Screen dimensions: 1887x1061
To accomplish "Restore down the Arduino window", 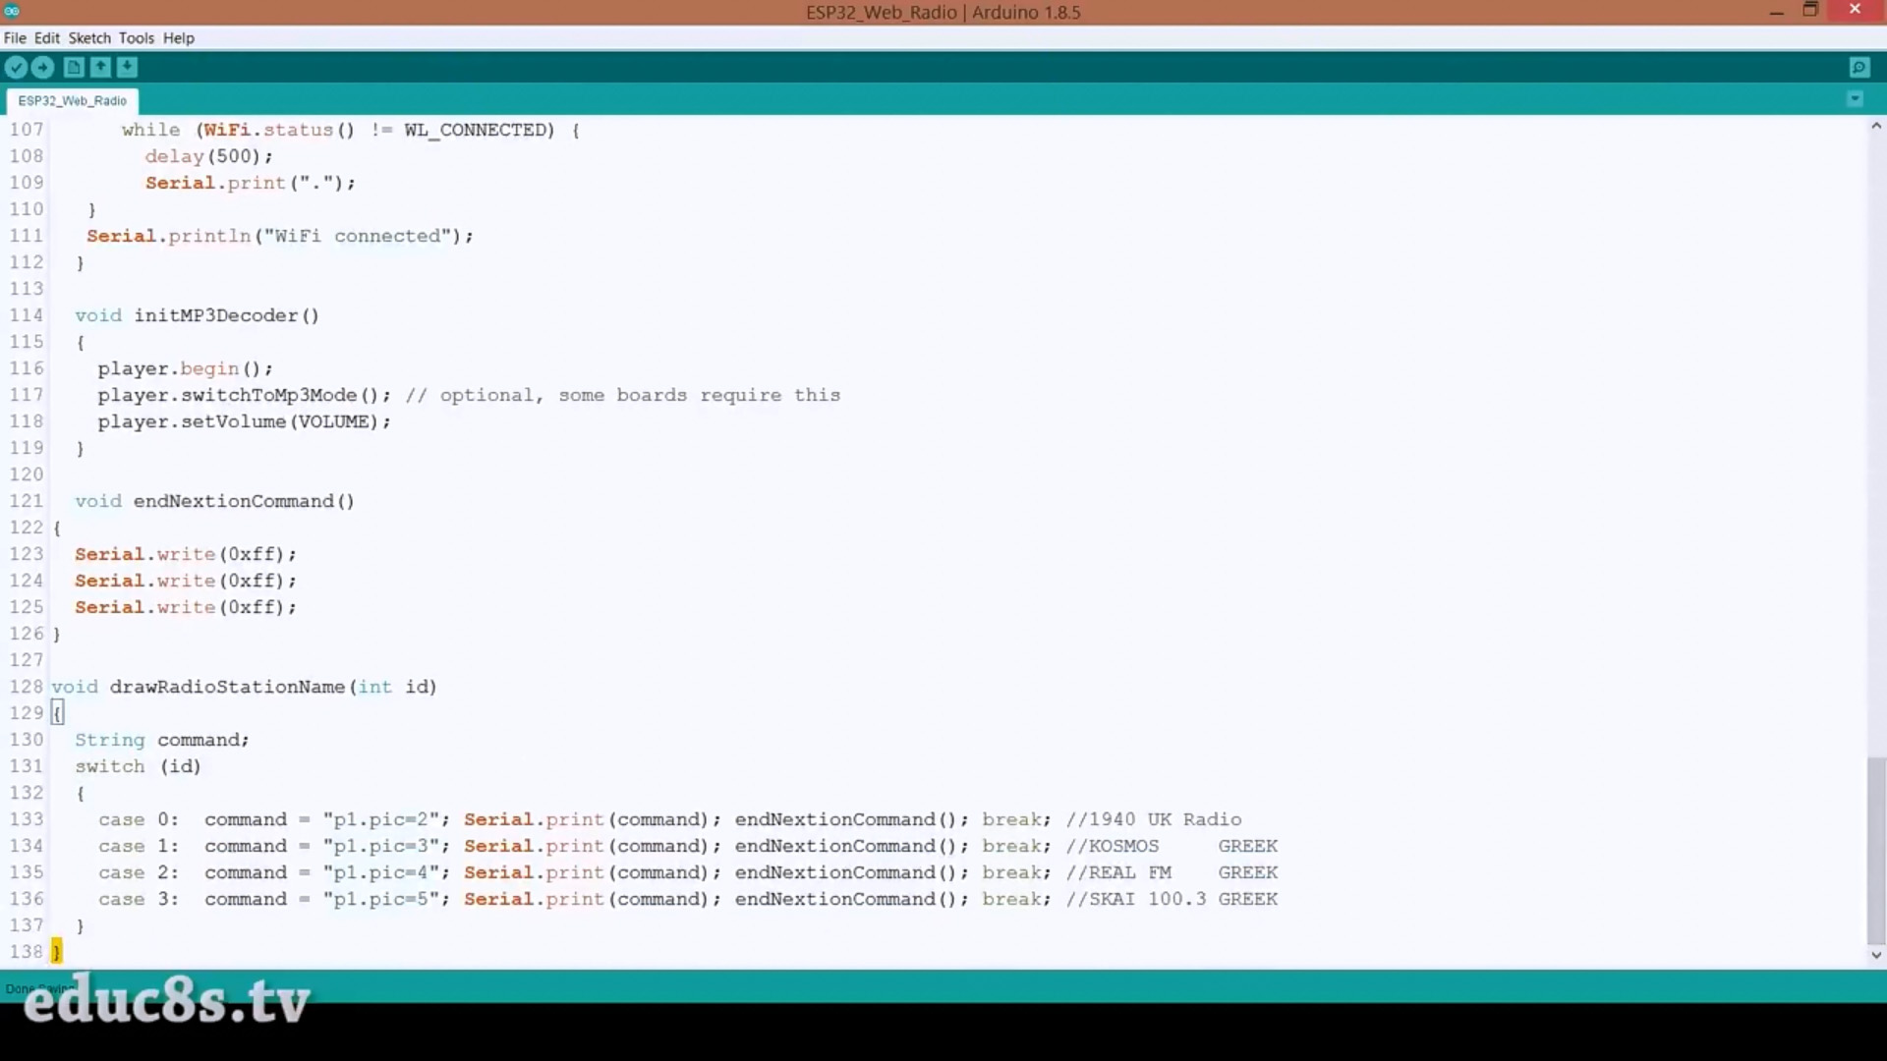I will tap(1810, 11).
